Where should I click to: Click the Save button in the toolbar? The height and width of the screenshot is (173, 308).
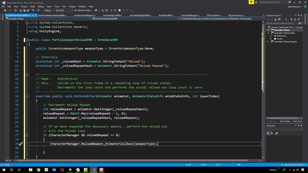pyautogui.click(x=25, y=11)
